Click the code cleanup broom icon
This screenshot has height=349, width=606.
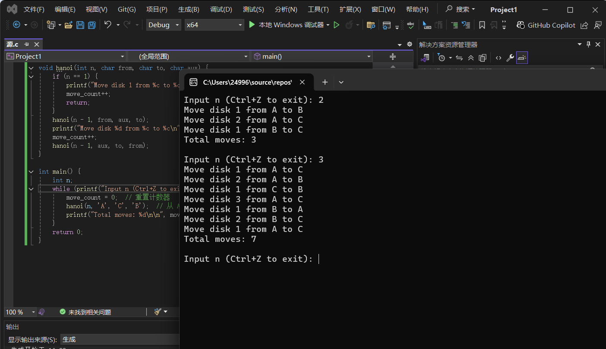tap(158, 311)
